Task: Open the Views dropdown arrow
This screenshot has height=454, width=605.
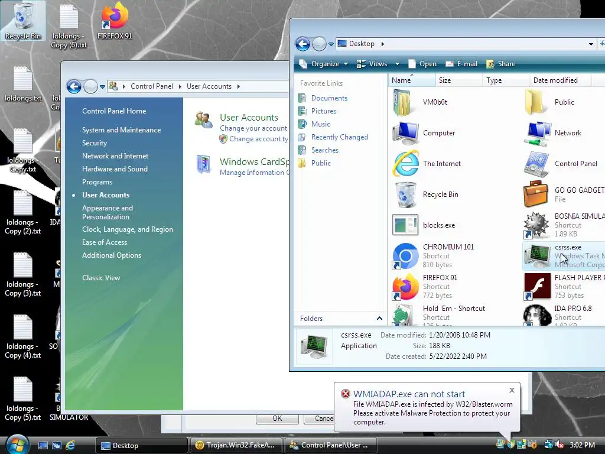Action: click(x=397, y=64)
